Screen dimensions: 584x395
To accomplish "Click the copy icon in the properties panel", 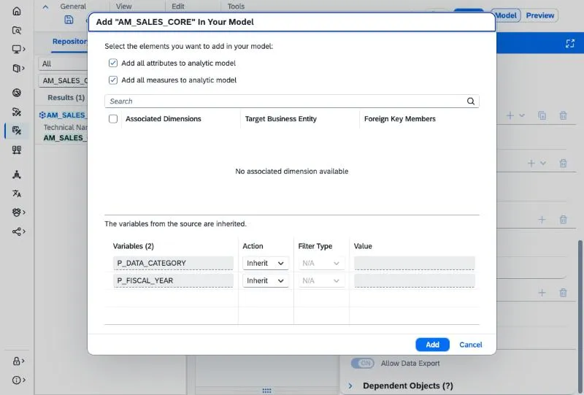I will [542, 115].
